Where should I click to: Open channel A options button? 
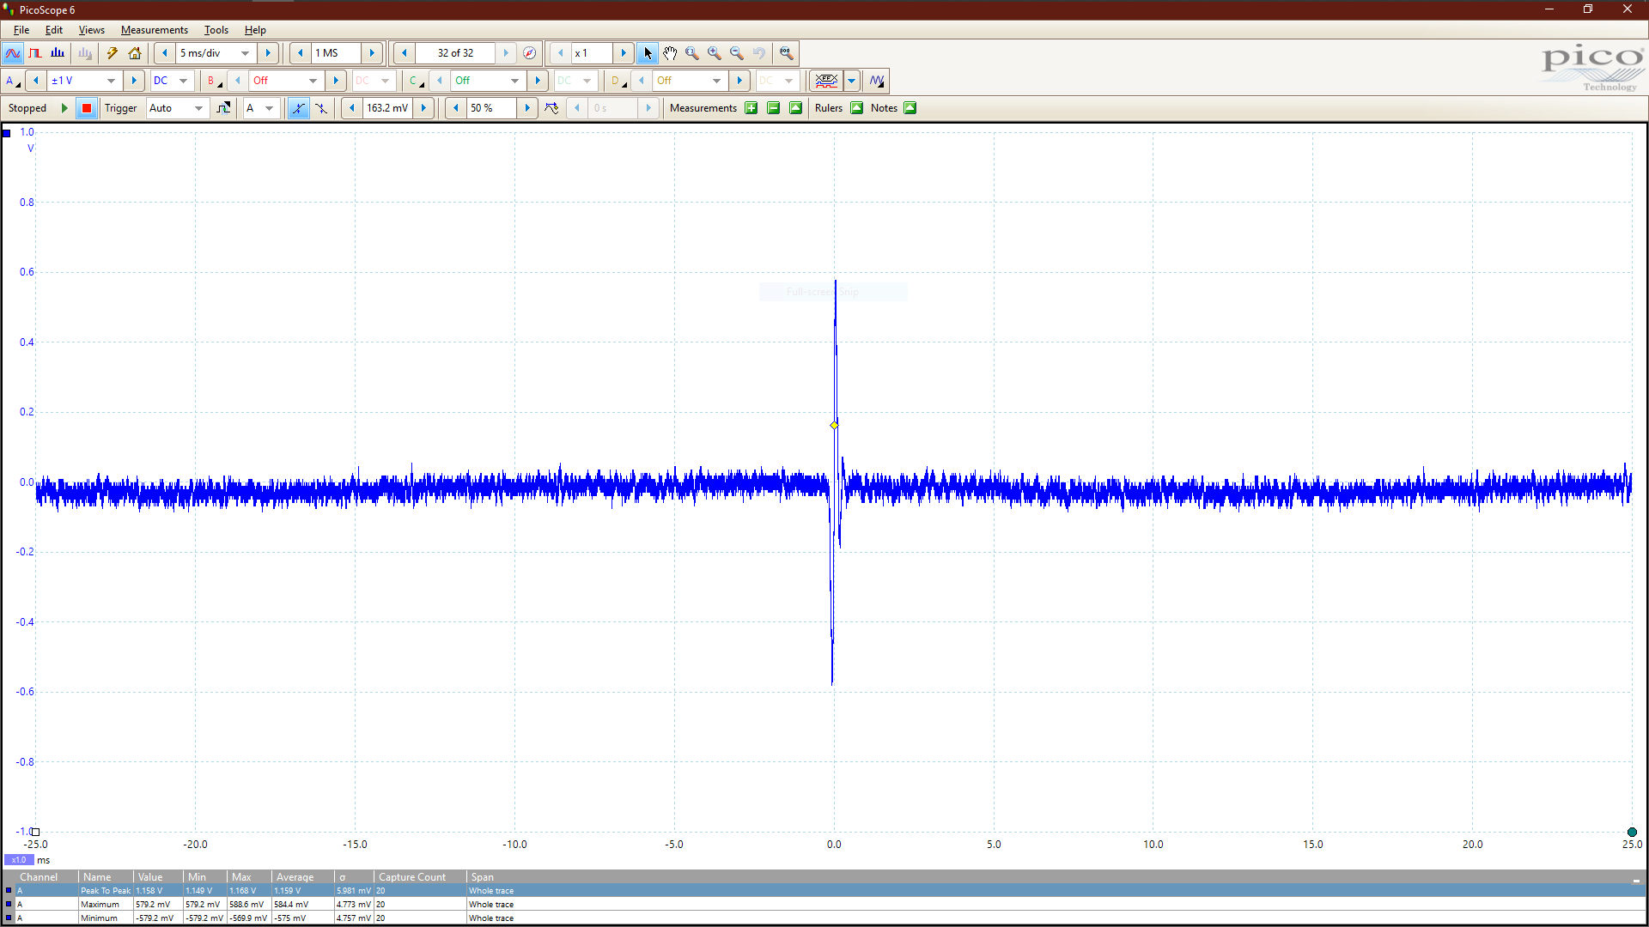11,81
